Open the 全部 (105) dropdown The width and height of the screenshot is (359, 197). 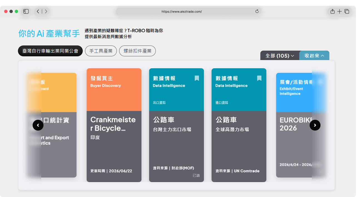tap(280, 55)
